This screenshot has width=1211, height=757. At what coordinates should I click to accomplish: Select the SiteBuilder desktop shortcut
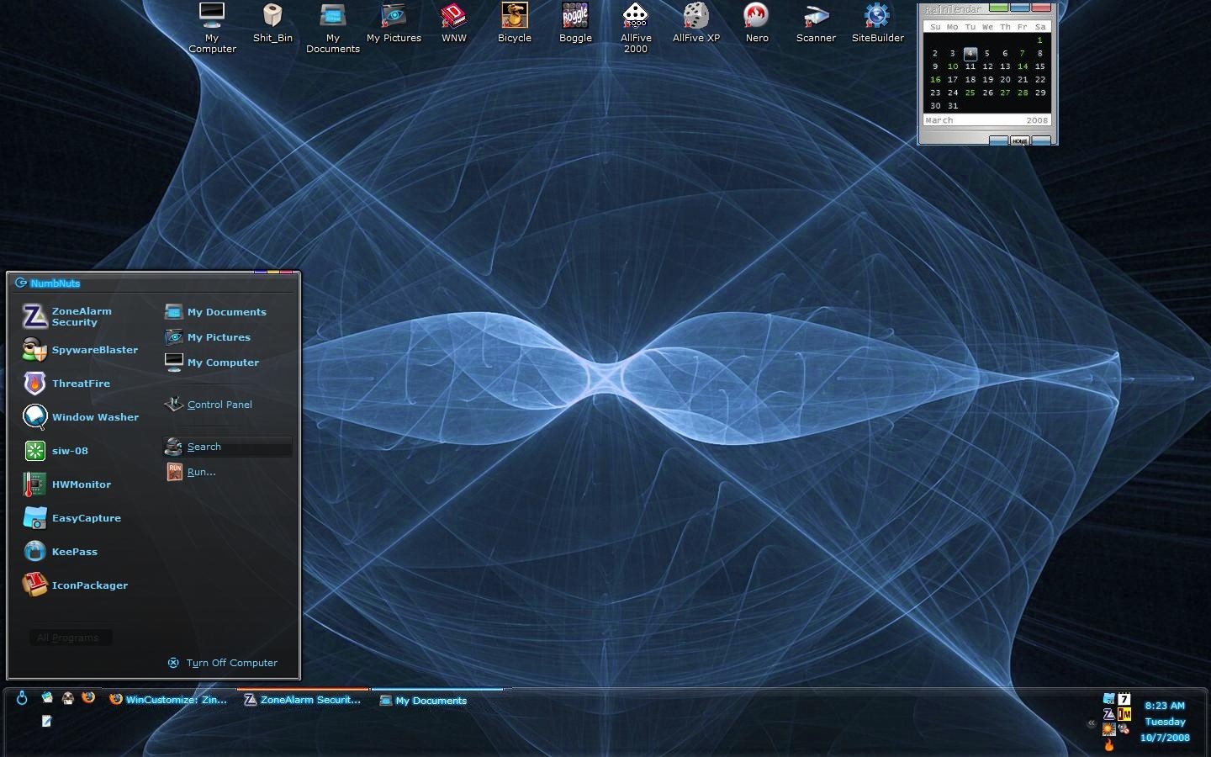[x=877, y=23]
